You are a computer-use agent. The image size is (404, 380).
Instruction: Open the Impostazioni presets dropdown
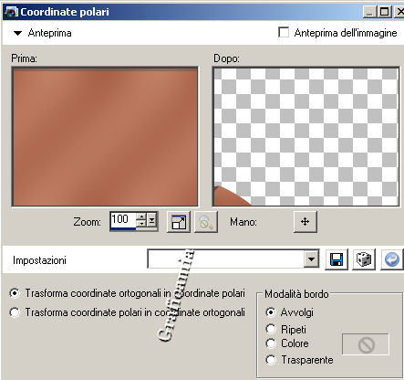(x=311, y=259)
